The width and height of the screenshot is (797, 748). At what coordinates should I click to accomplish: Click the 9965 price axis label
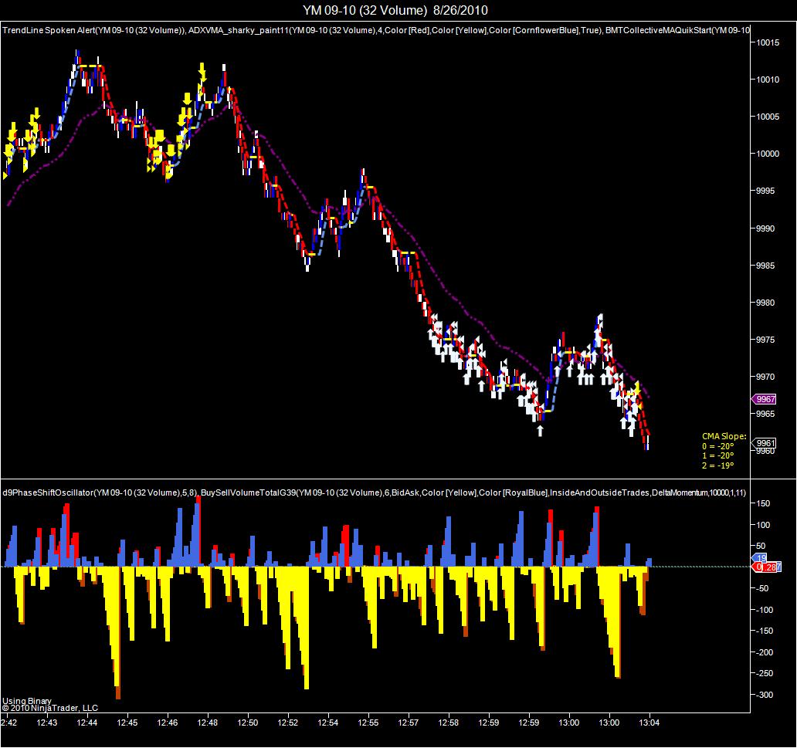(x=765, y=415)
